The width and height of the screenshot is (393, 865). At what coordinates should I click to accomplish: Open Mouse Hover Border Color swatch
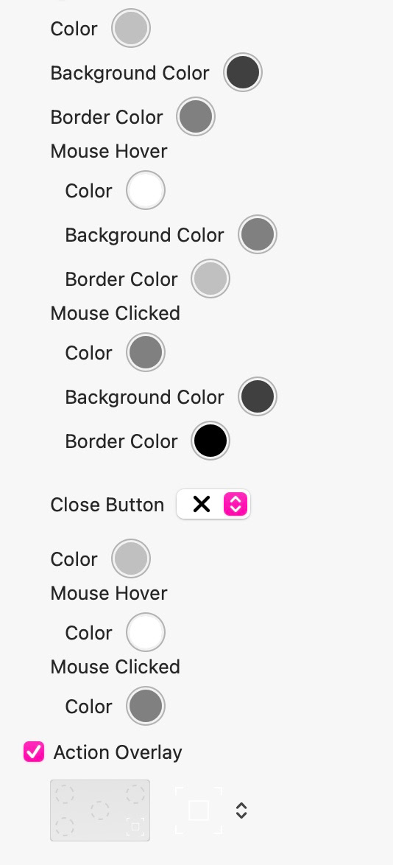(x=210, y=279)
